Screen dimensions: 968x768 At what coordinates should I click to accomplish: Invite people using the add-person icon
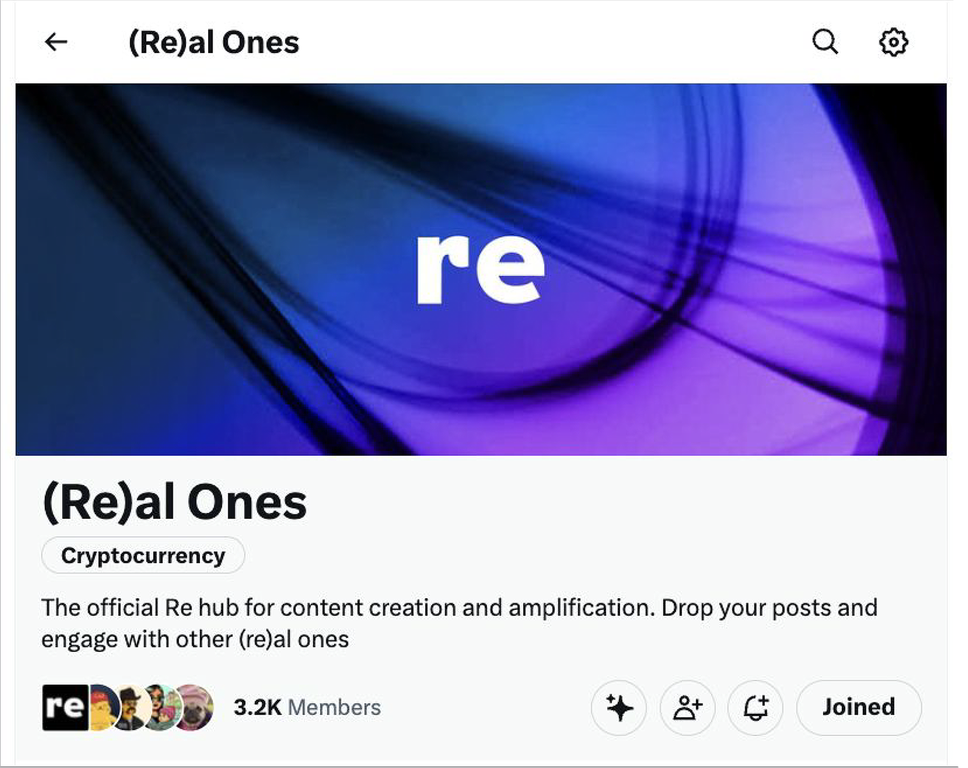point(687,708)
